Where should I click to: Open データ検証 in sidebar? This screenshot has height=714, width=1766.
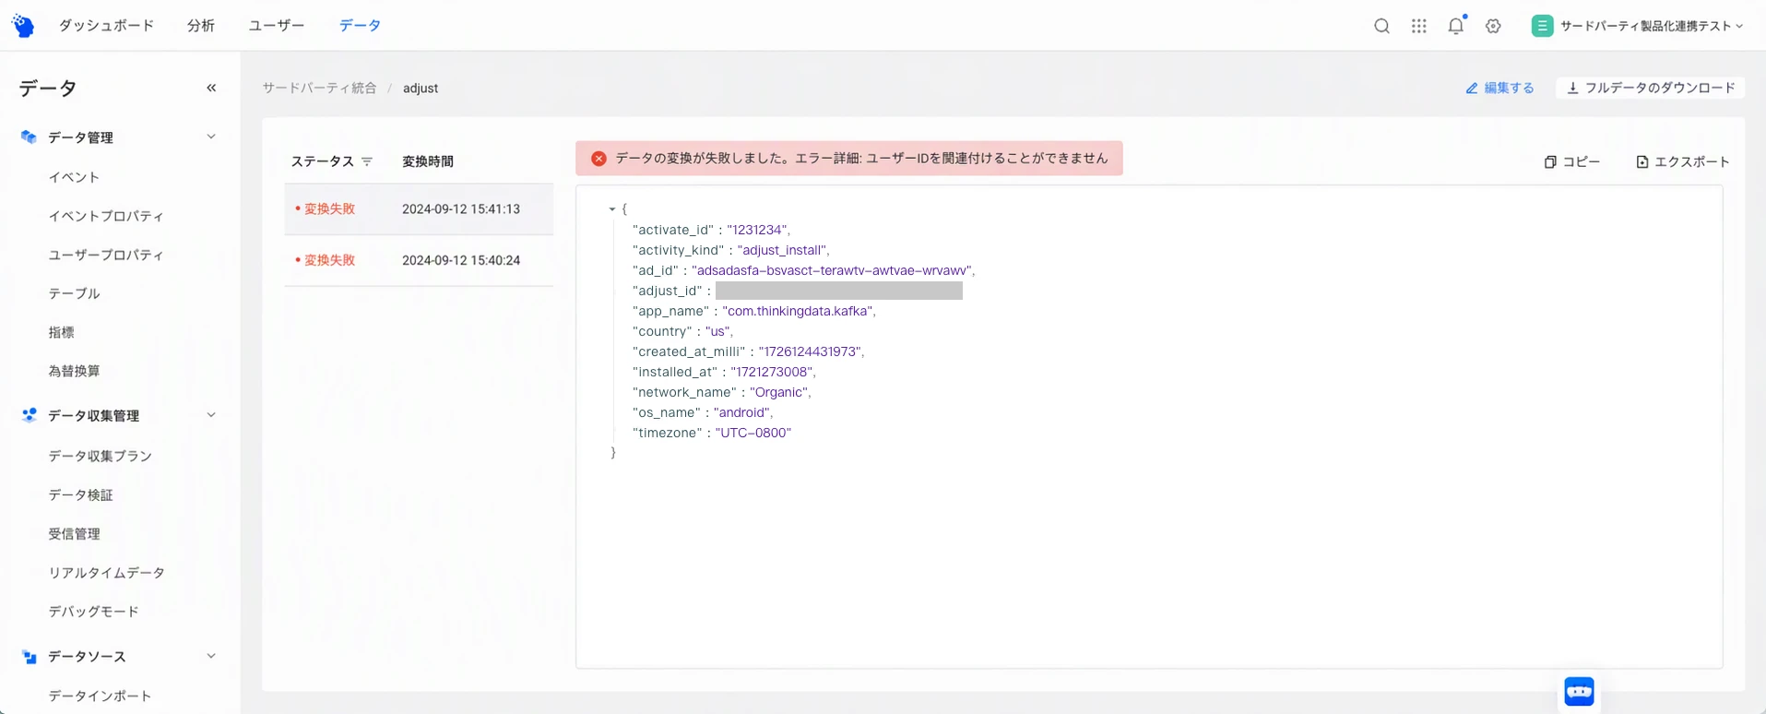(x=80, y=495)
